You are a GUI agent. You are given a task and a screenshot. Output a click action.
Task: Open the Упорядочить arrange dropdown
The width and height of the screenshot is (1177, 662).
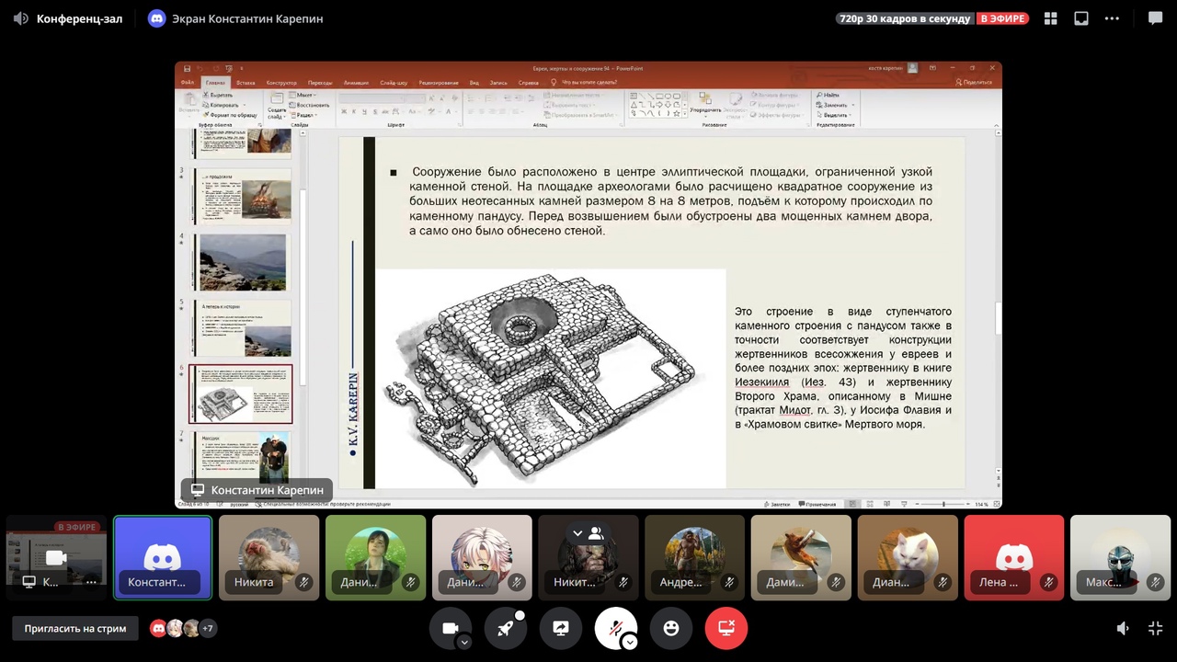coord(705,104)
